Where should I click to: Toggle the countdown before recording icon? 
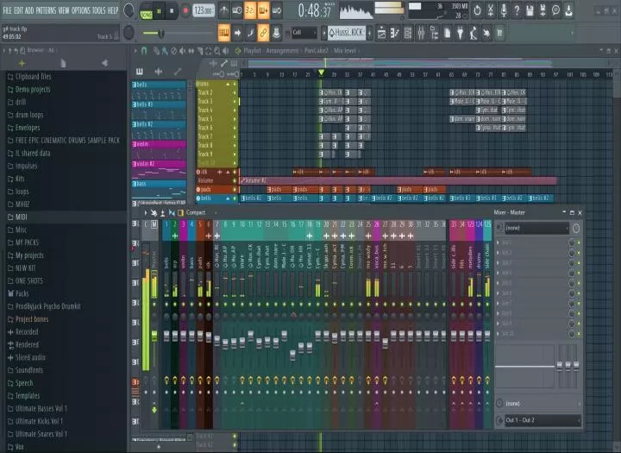(250, 10)
